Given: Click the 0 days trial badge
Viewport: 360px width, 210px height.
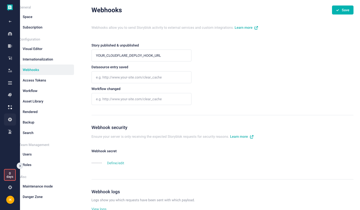Looking at the screenshot, I should coord(10,175).
